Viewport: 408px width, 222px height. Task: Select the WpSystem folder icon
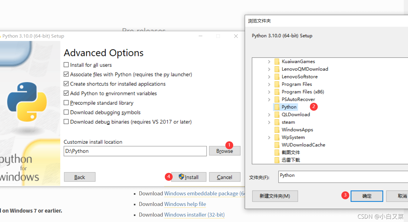(277, 137)
